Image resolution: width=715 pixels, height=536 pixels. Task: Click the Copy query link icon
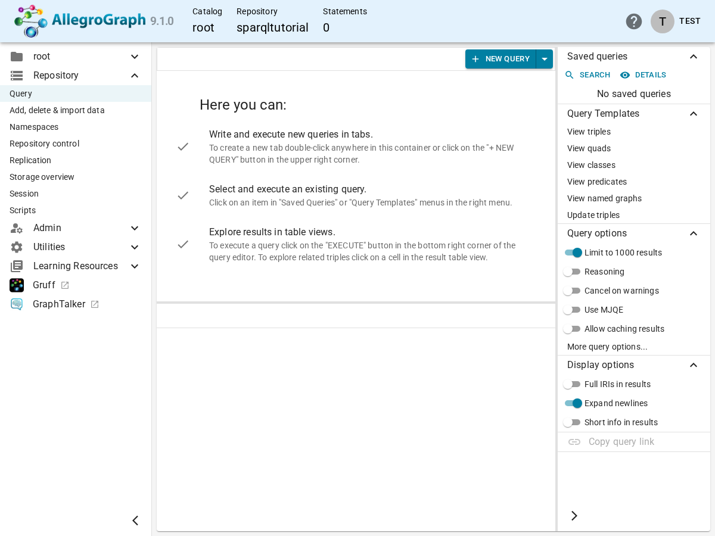tap(574, 442)
